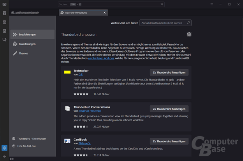This screenshot has height=161, width=243.
Task: Click the CardBook add-on icon
Action: [x=67, y=141]
